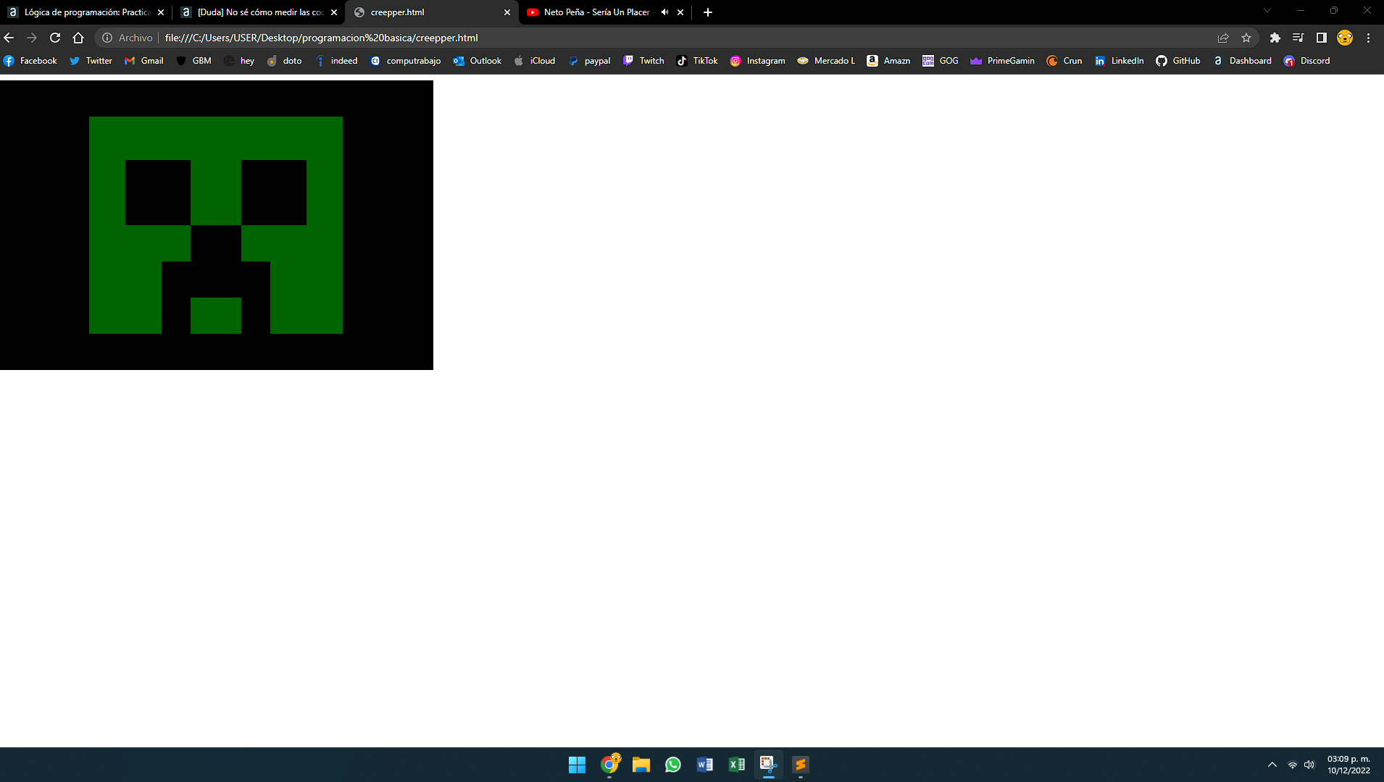Mute the Neto Peña tab audio
The width and height of the screenshot is (1384, 782).
click(664, 12)
